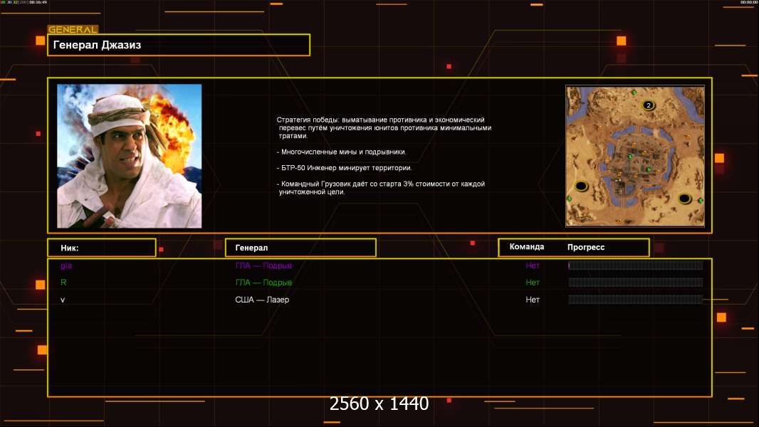Click the Генерал Джазиз name box
This screenshot has width=759, height=427.
179,45
